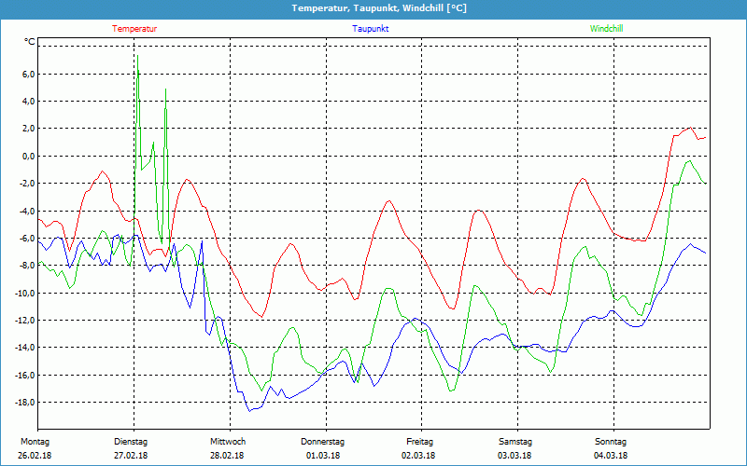Click the Mittwoch day label

coord(228,442)
